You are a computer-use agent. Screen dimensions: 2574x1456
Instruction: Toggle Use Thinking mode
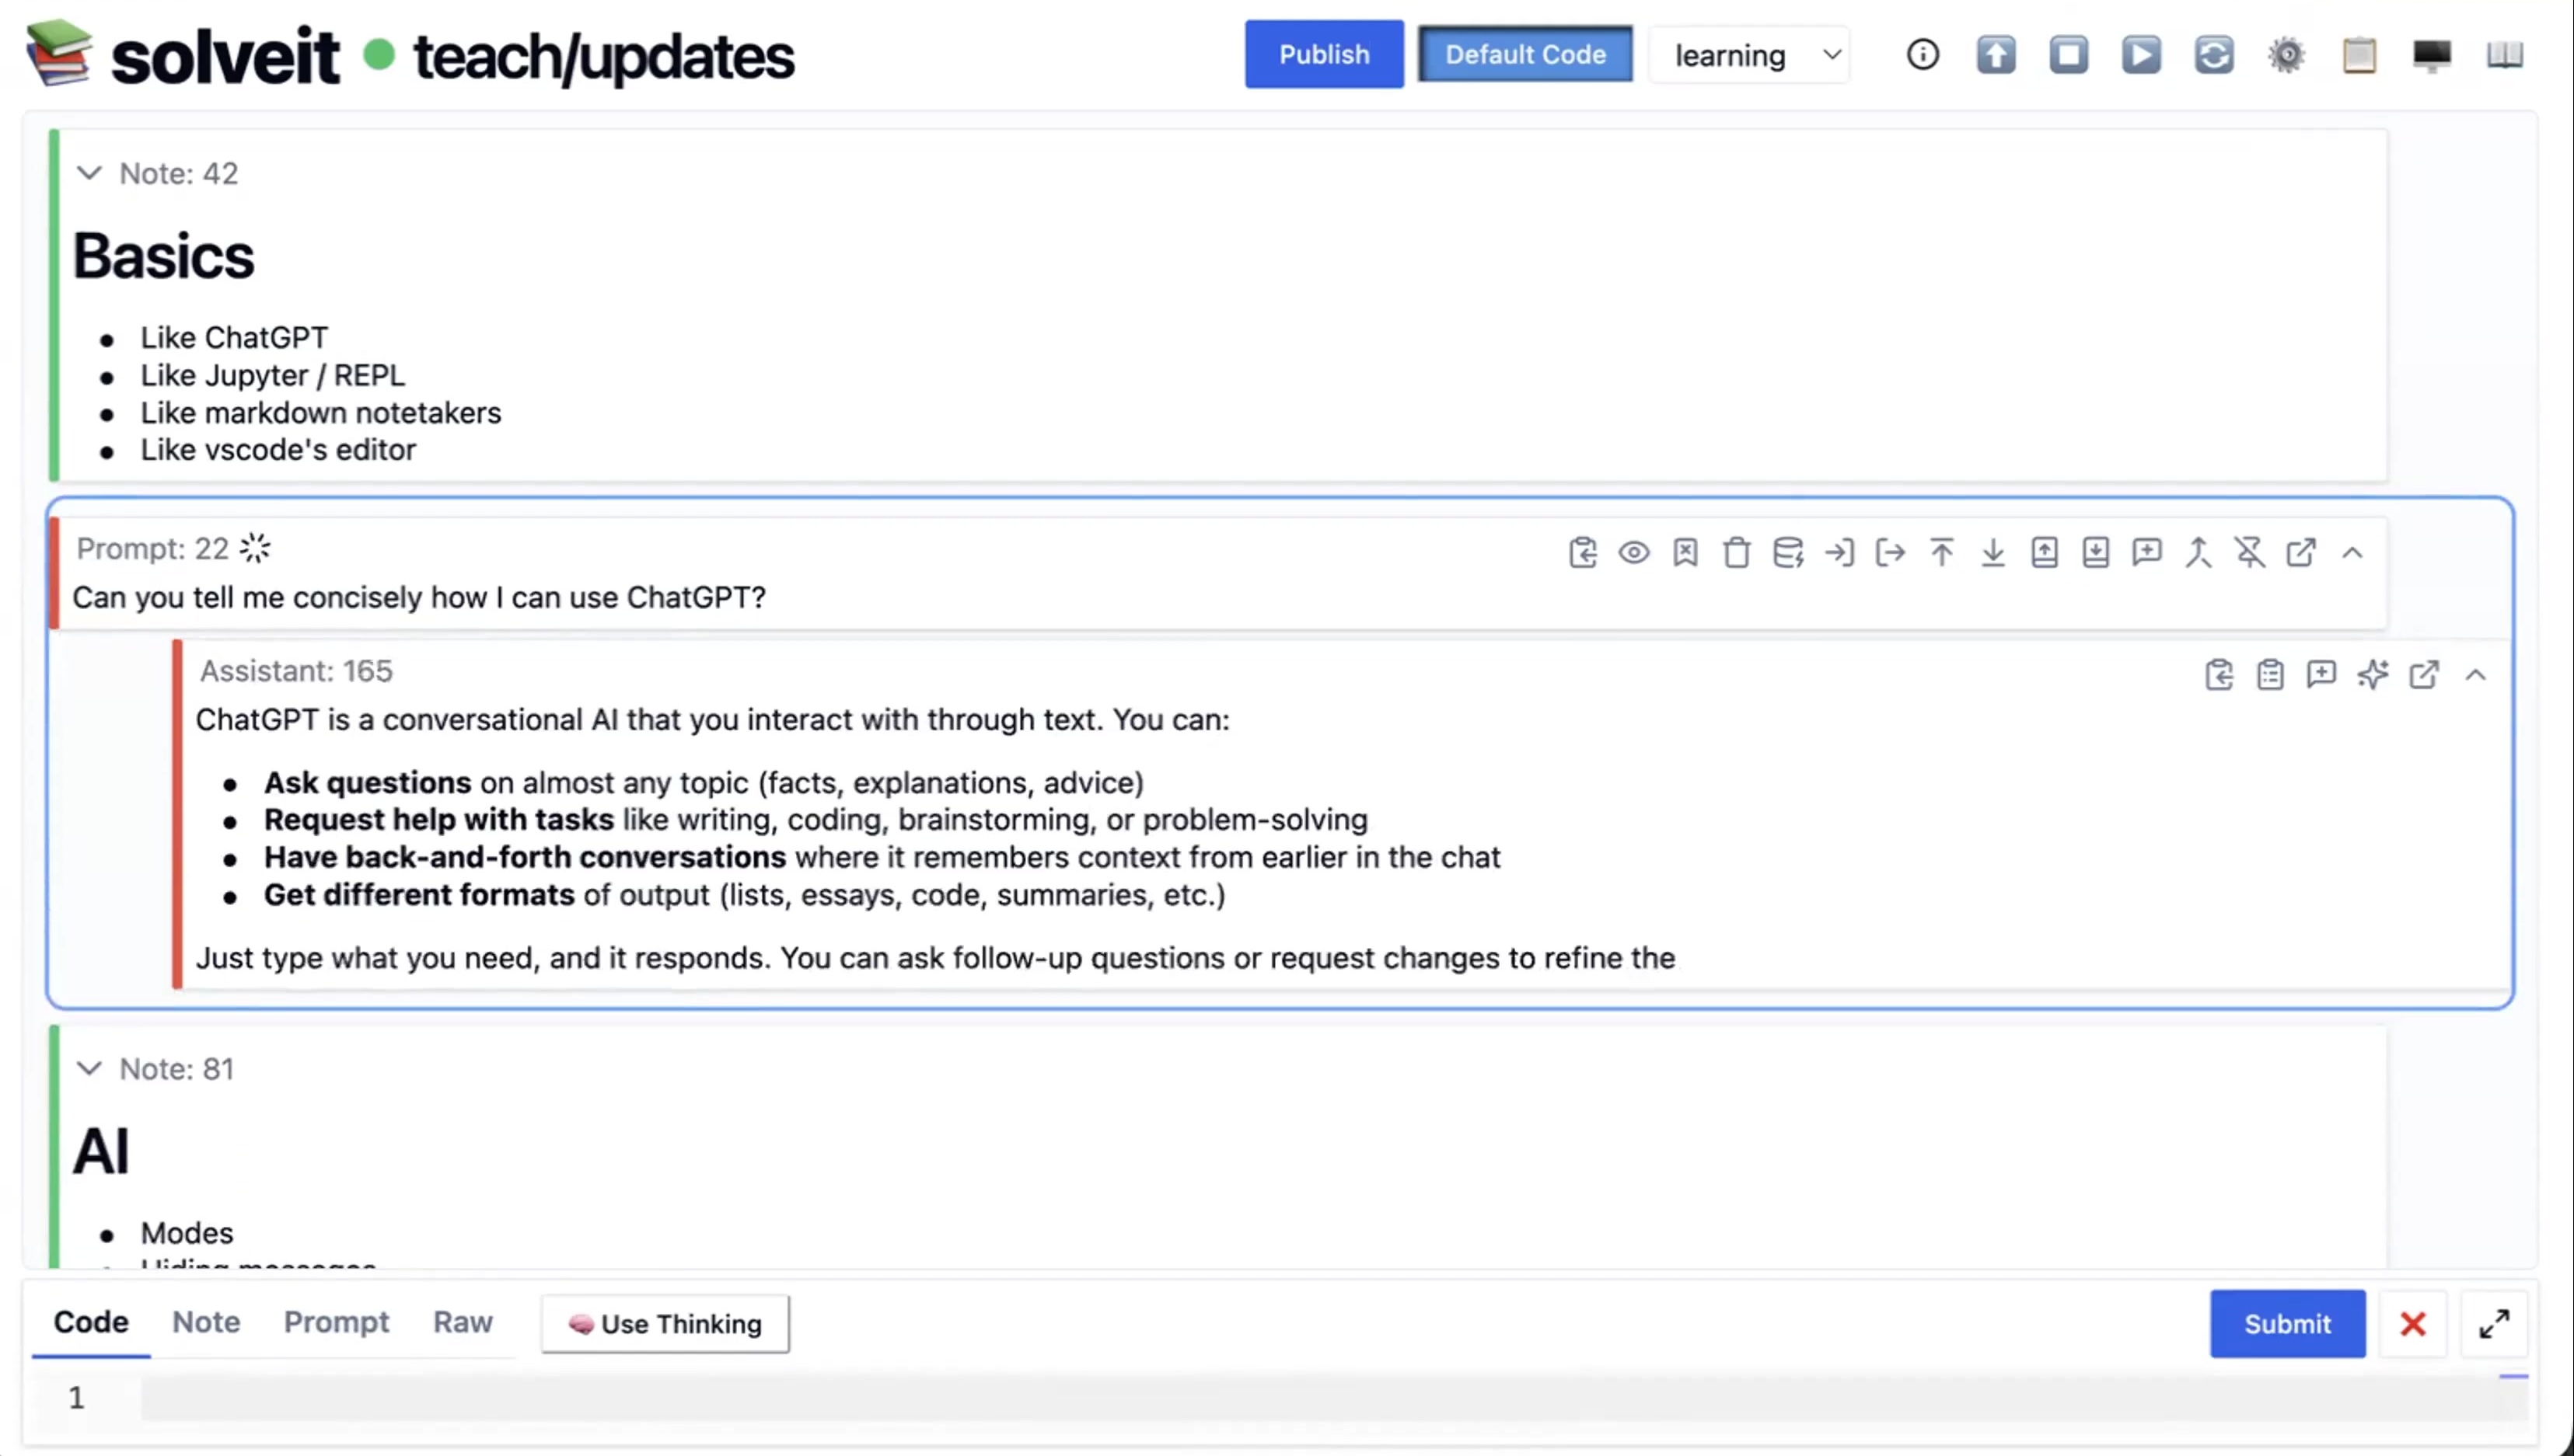(x=664, y=1323)
